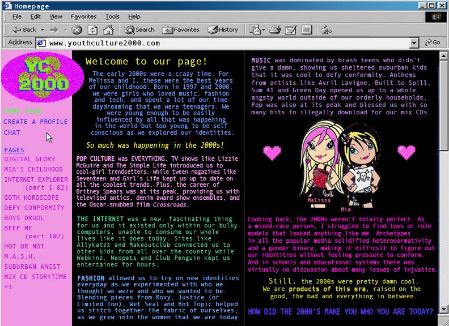The width and height of the screenshot is (449, 326).
Task: Click the pink heart right of the girls
Action: pyautogui.click(x=406, y=152)
